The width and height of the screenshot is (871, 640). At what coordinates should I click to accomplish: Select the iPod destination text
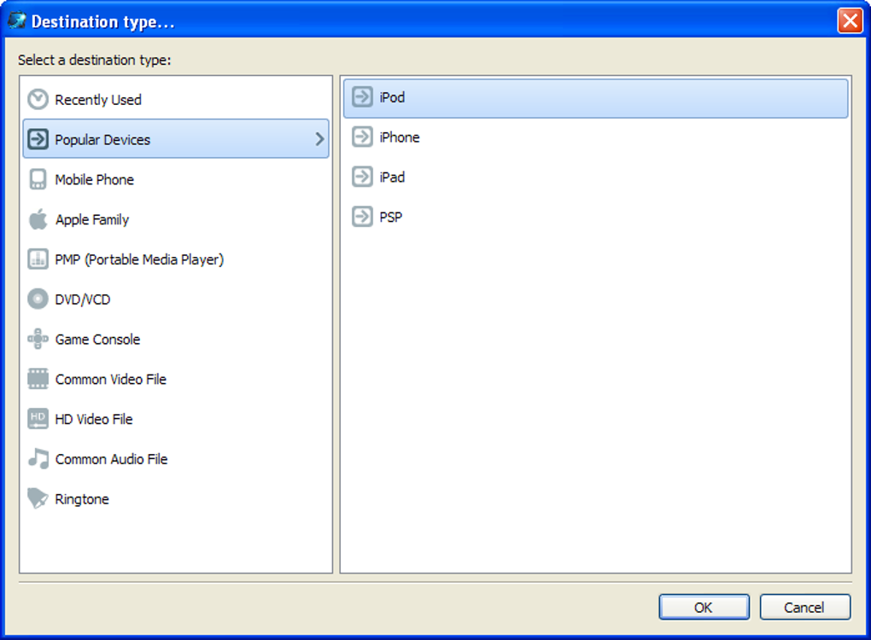[x=392, y=97]
